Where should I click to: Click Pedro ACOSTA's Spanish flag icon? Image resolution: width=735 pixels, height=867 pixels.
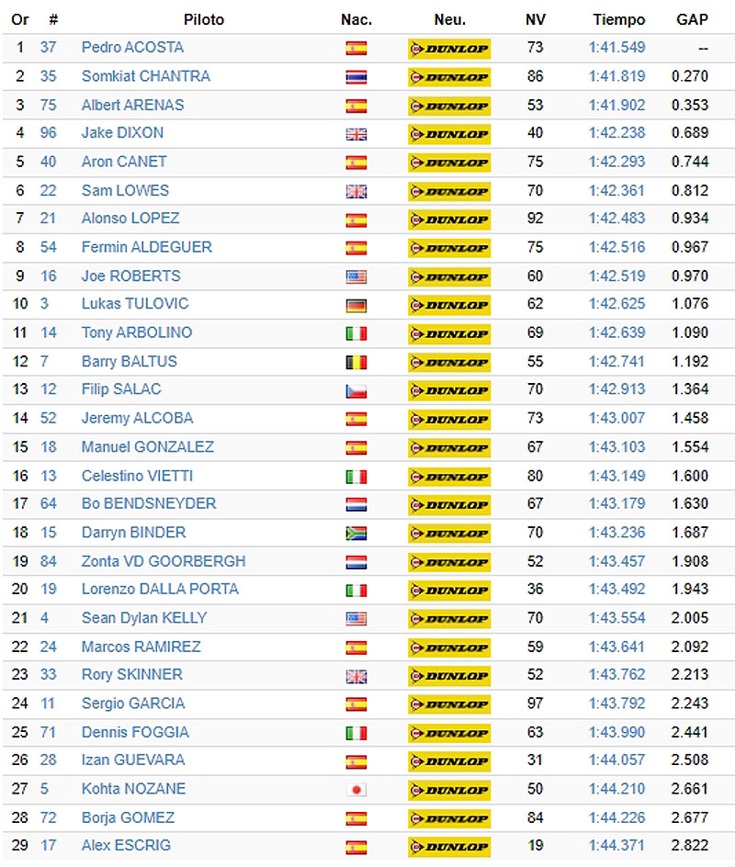(x=356, y=48)
